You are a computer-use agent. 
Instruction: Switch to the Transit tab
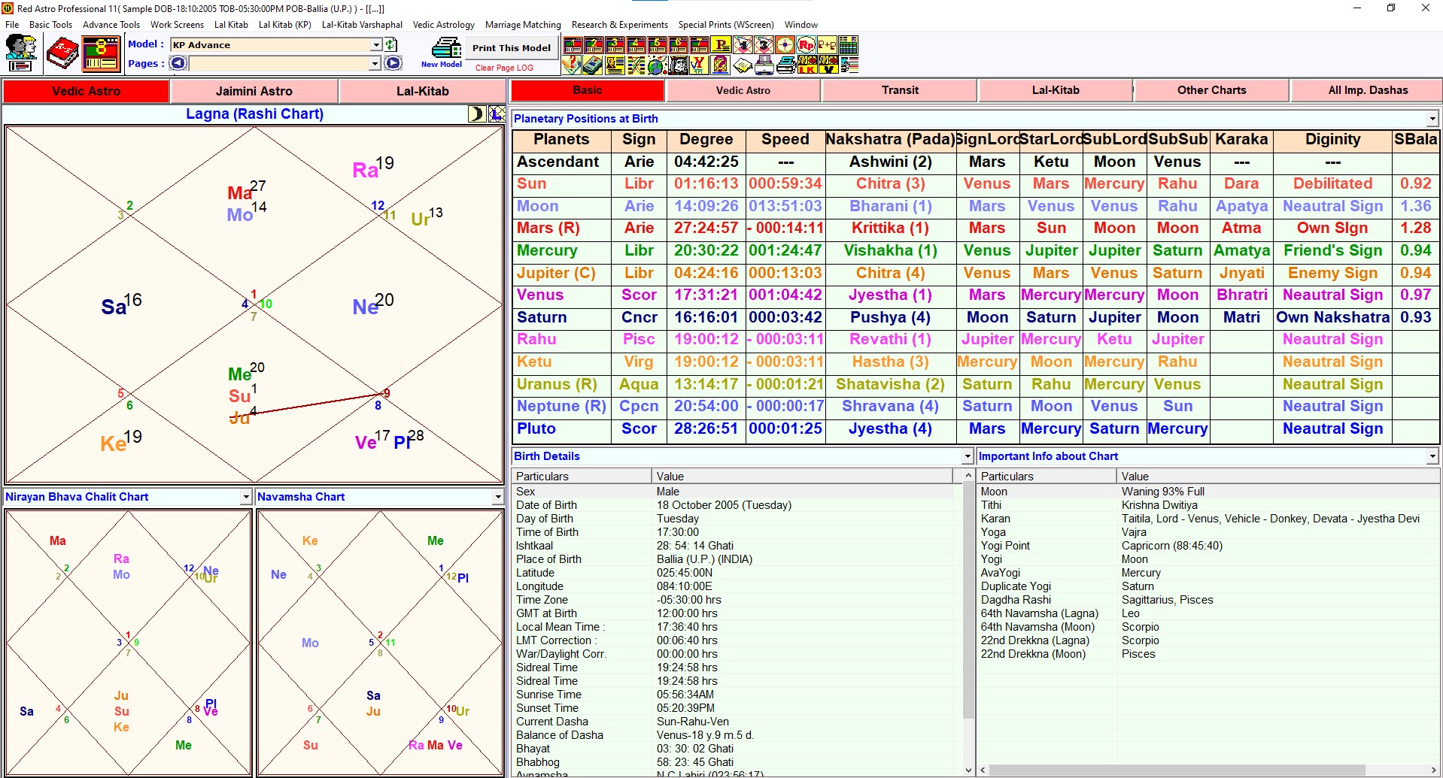900,90
